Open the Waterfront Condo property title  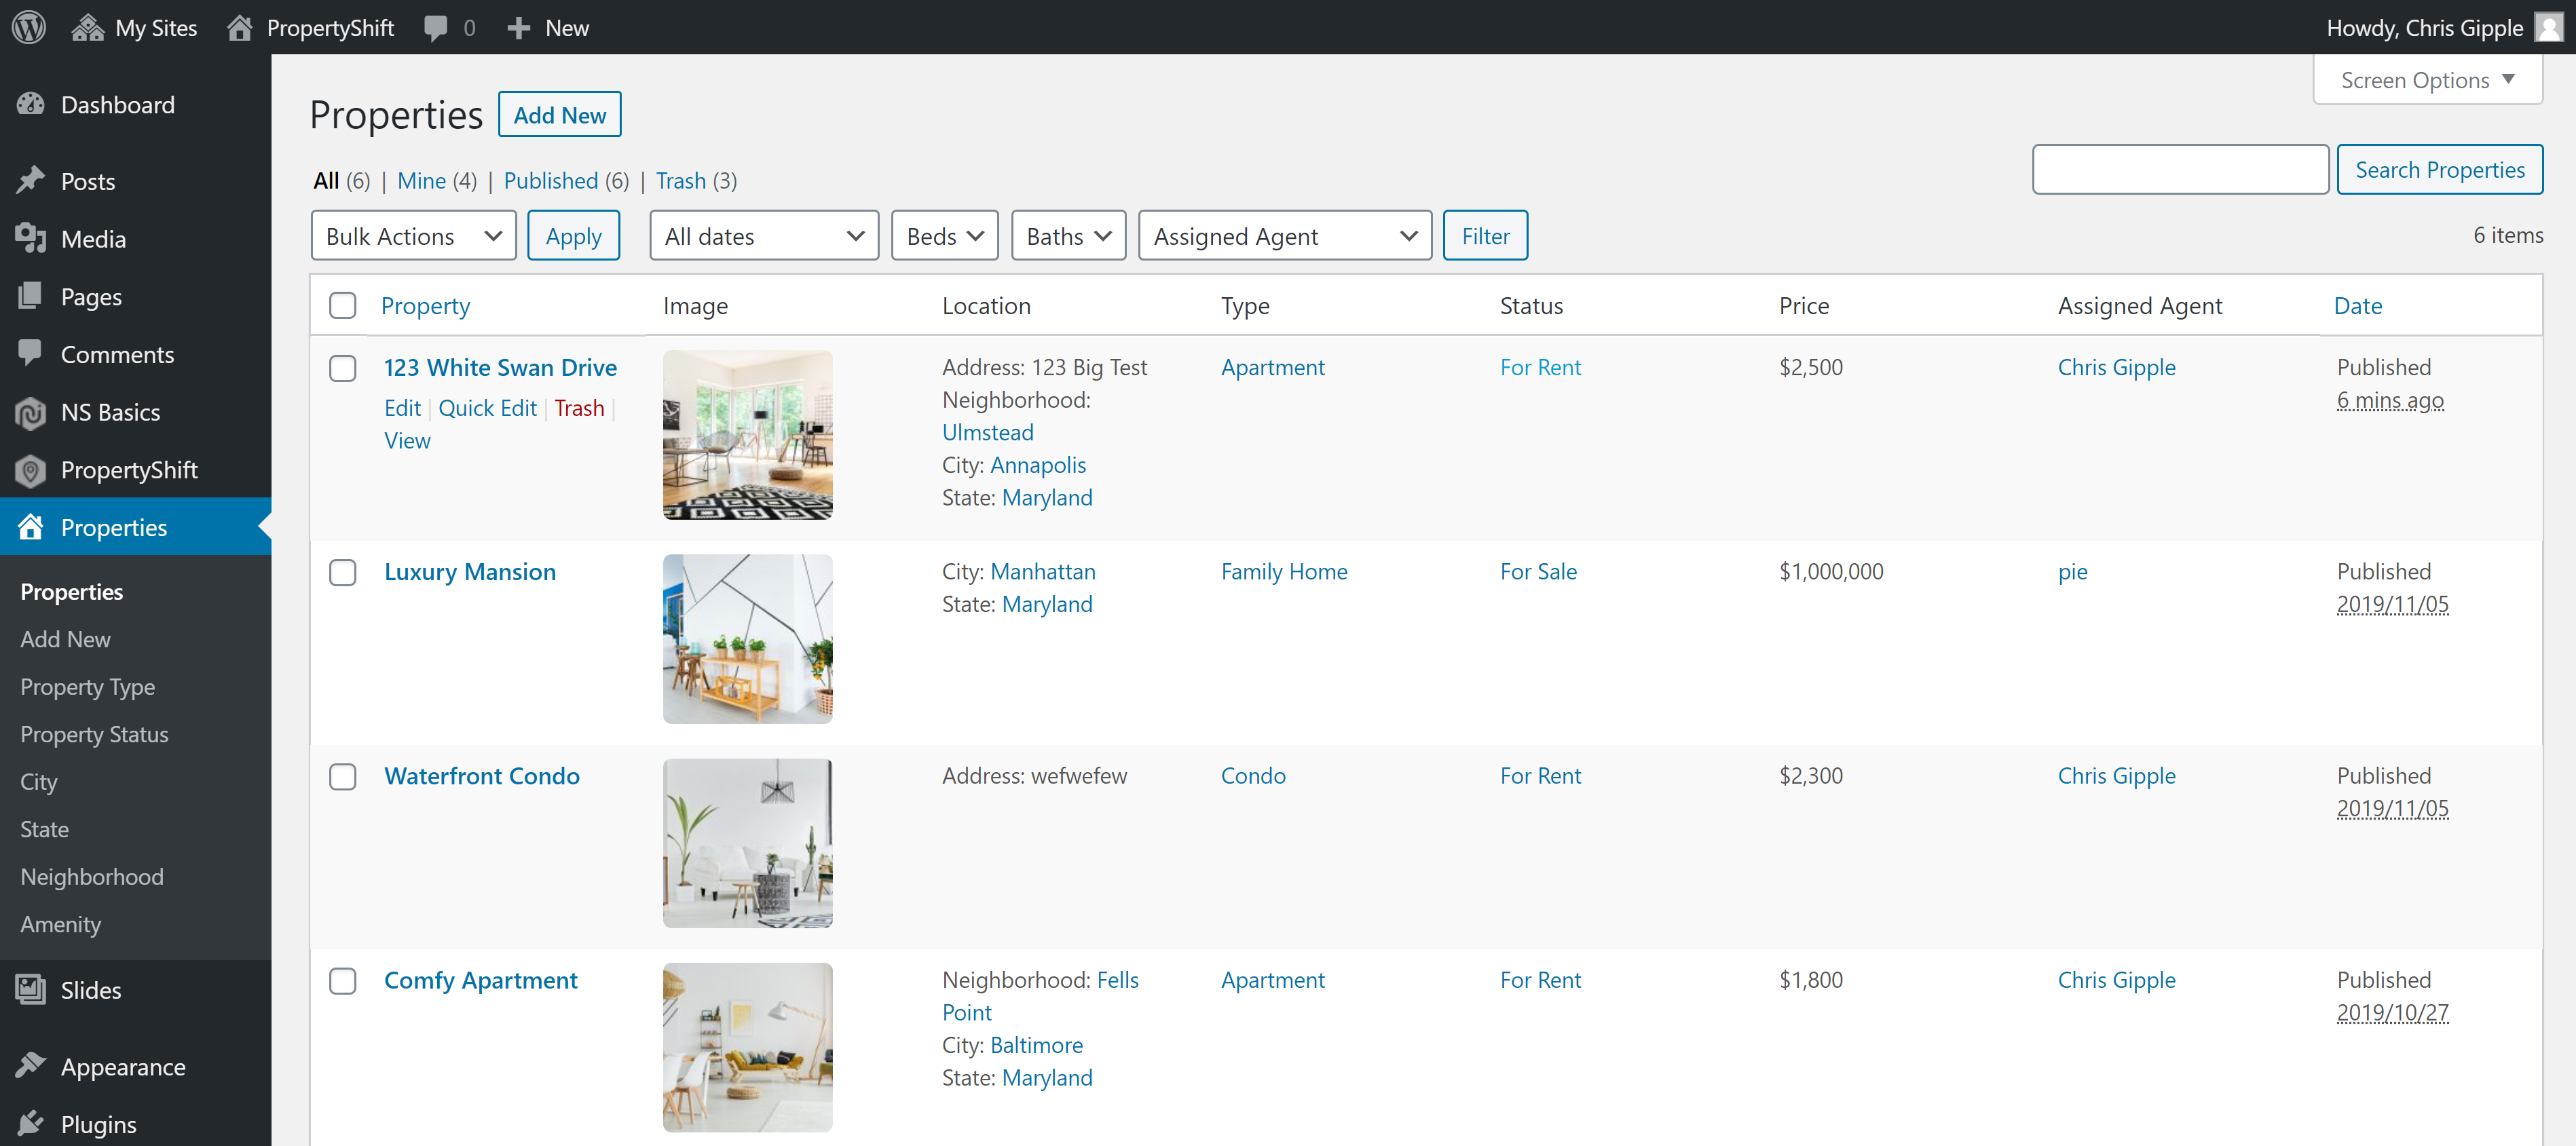(482, 775)
